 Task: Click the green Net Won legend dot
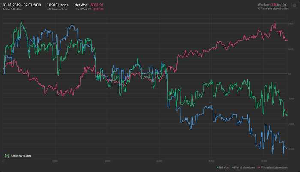tap(218, 168)
